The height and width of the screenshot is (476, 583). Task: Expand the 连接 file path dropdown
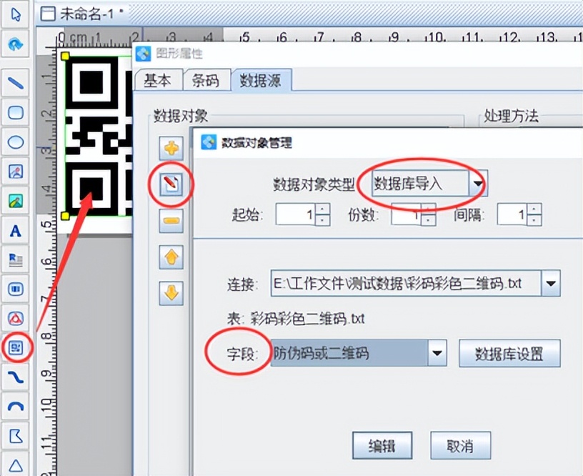(551, 283)
